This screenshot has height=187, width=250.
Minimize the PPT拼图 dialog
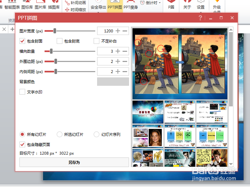coord(211,18)
